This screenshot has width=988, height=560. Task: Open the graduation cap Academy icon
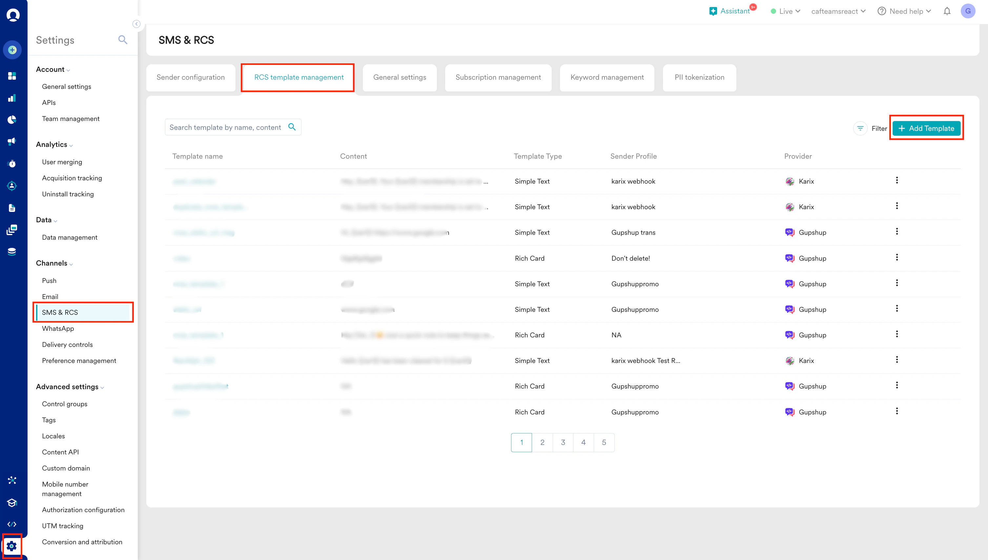12,503
